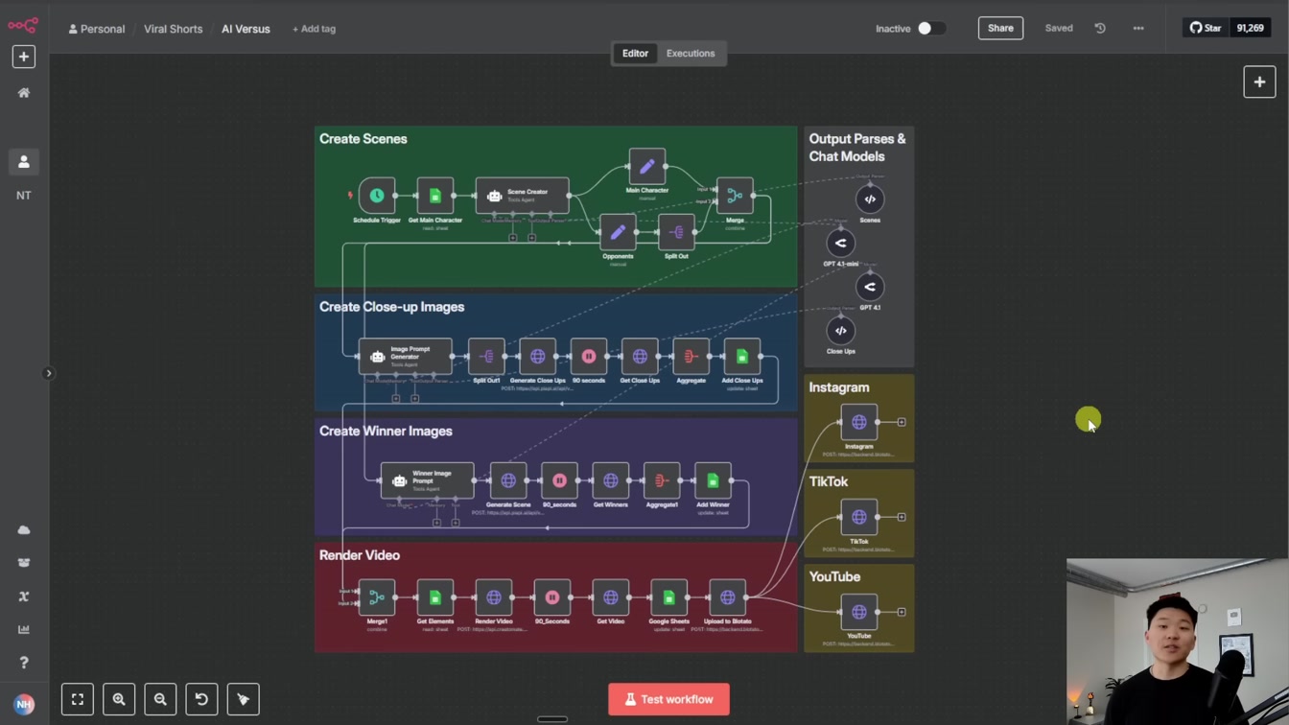The width and height of the screenshot is (1289, 725).
Task: Click the plus connector after Instagram node
Action: point(902,422)
